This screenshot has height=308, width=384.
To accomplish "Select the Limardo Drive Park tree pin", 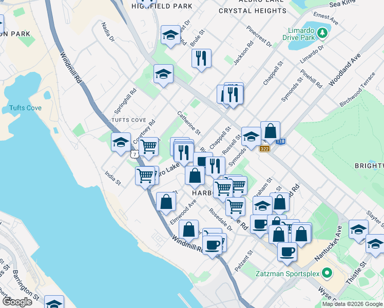I will pos(322,33).
